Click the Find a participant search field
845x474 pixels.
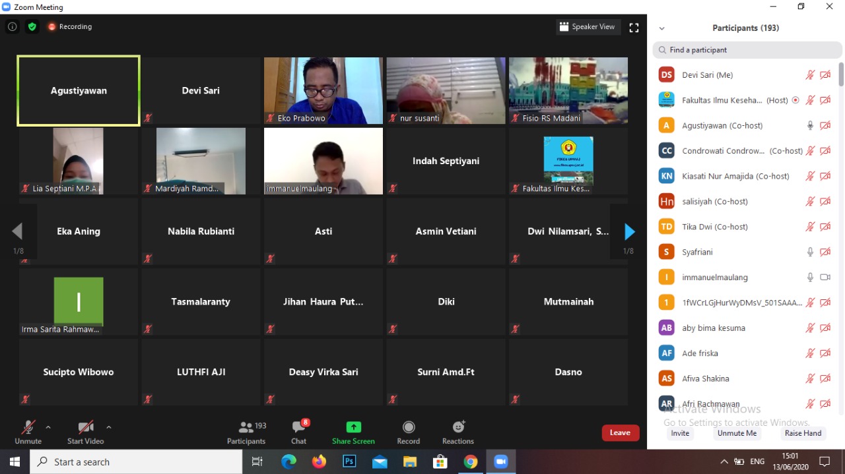click(747, 50)
